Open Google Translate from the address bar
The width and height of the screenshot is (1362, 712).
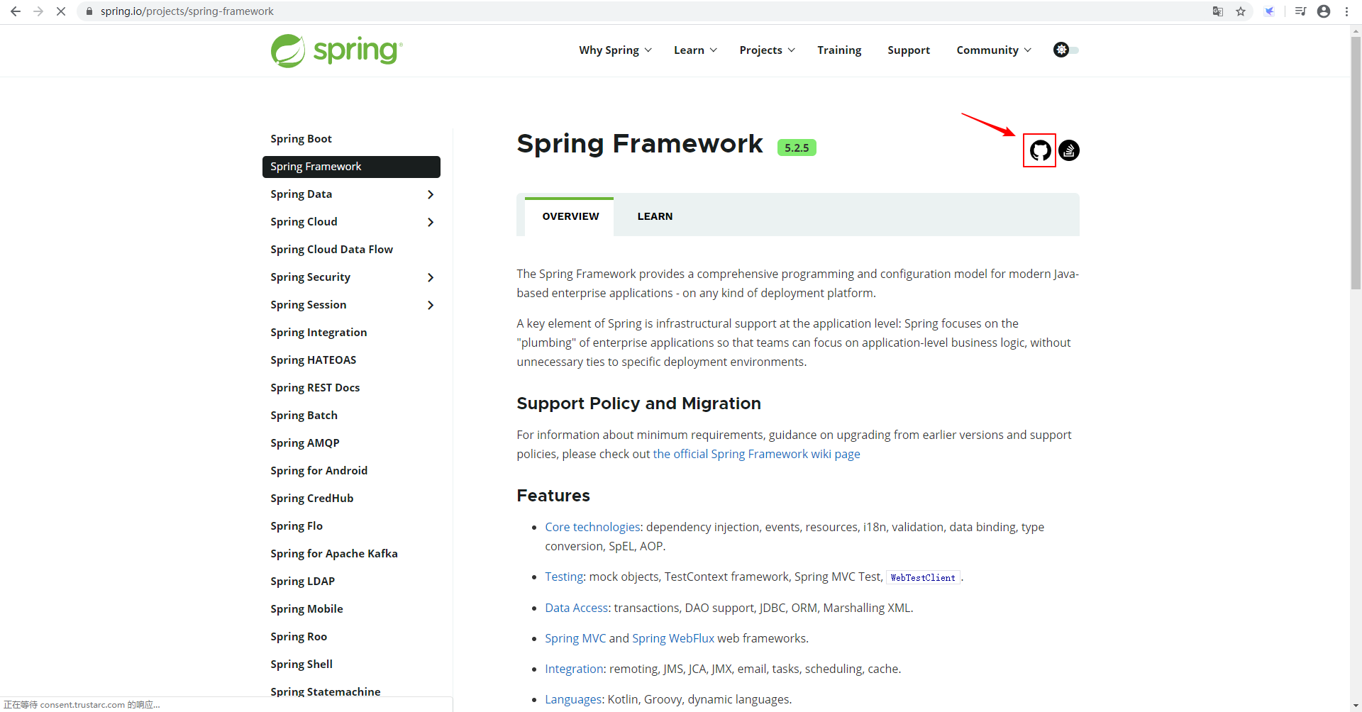point(1217,11)
